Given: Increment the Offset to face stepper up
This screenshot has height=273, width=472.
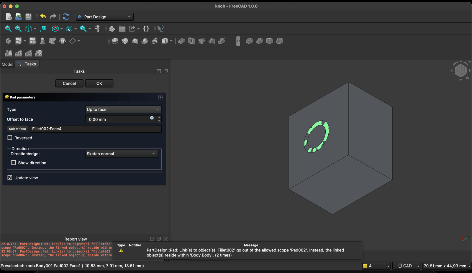Looking at the screenshot, I should (x=159, y=117).
